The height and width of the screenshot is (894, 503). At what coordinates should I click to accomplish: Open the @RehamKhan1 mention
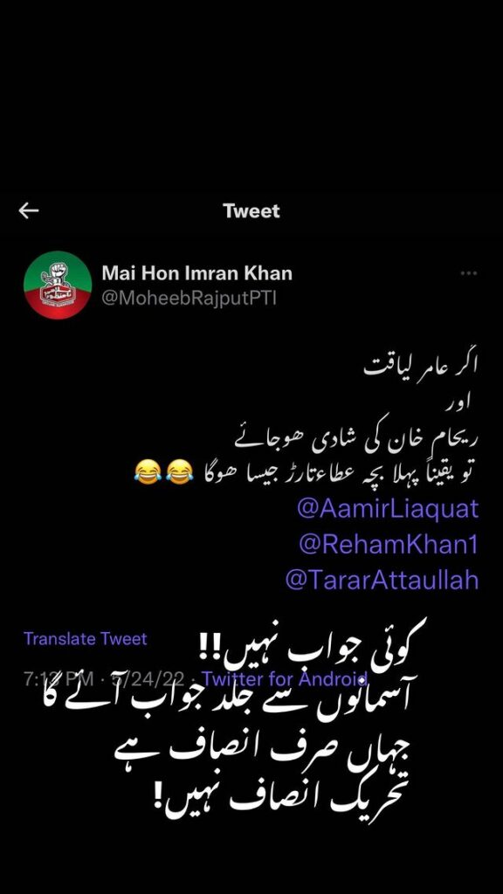click(x=388, y=545)
